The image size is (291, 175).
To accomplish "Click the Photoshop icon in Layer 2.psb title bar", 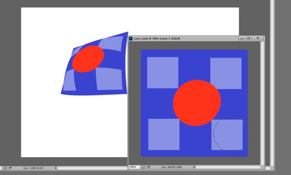I will pyautogui.click(x=131, y=39).
